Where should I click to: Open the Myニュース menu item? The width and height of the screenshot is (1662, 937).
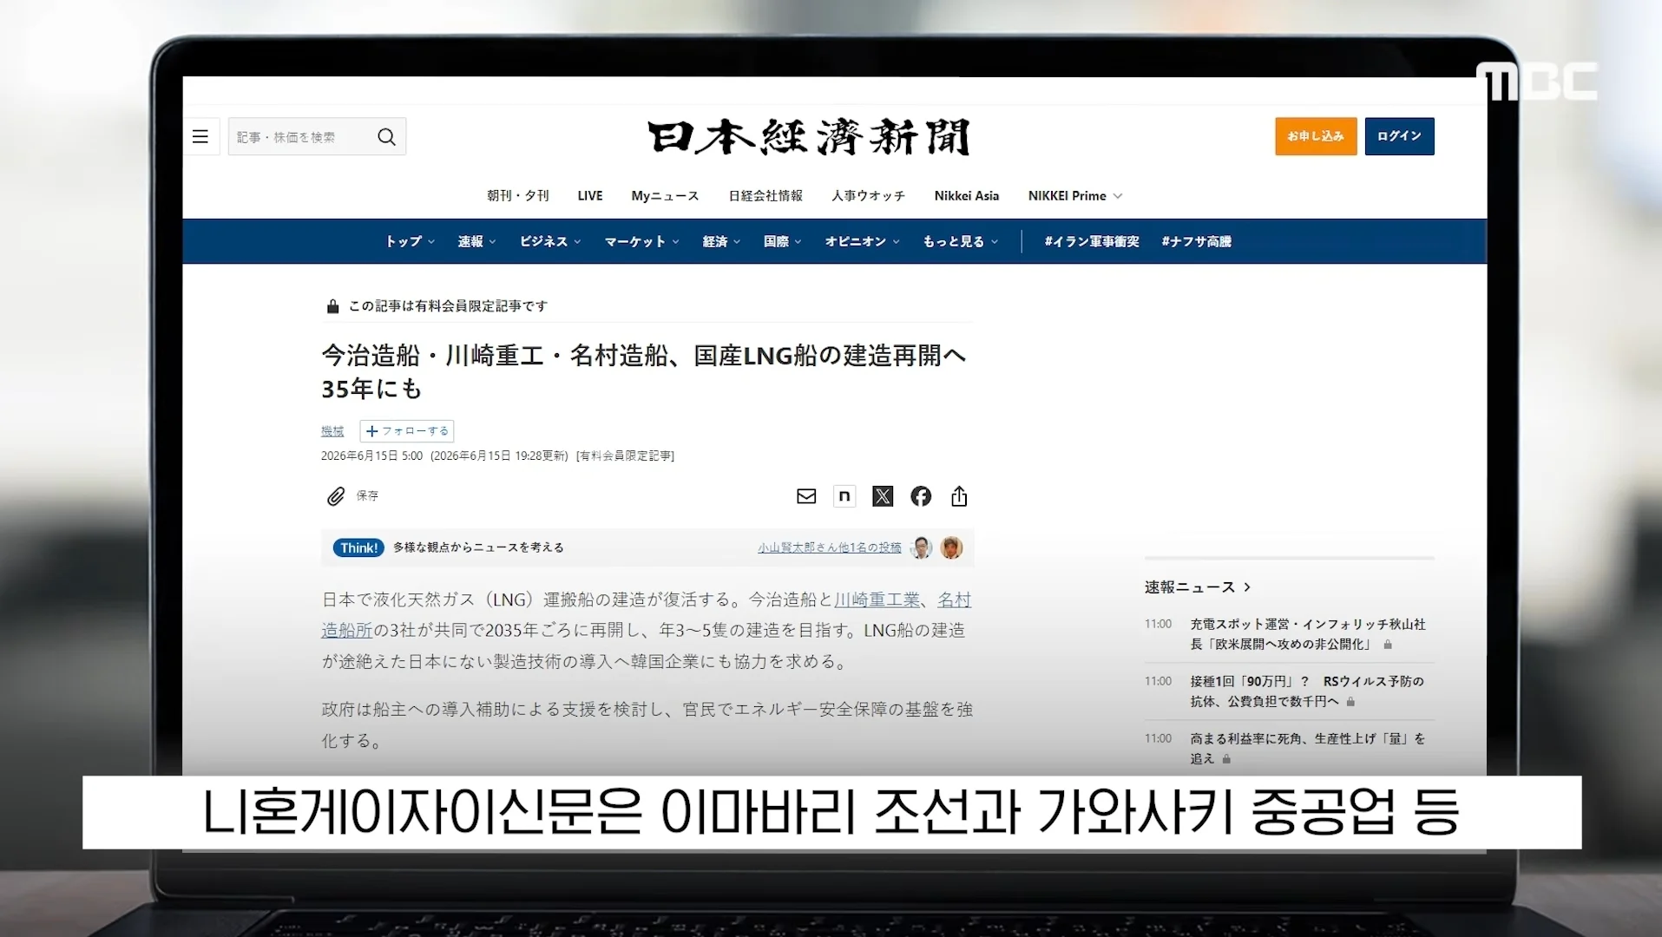[x=665, y=196]
